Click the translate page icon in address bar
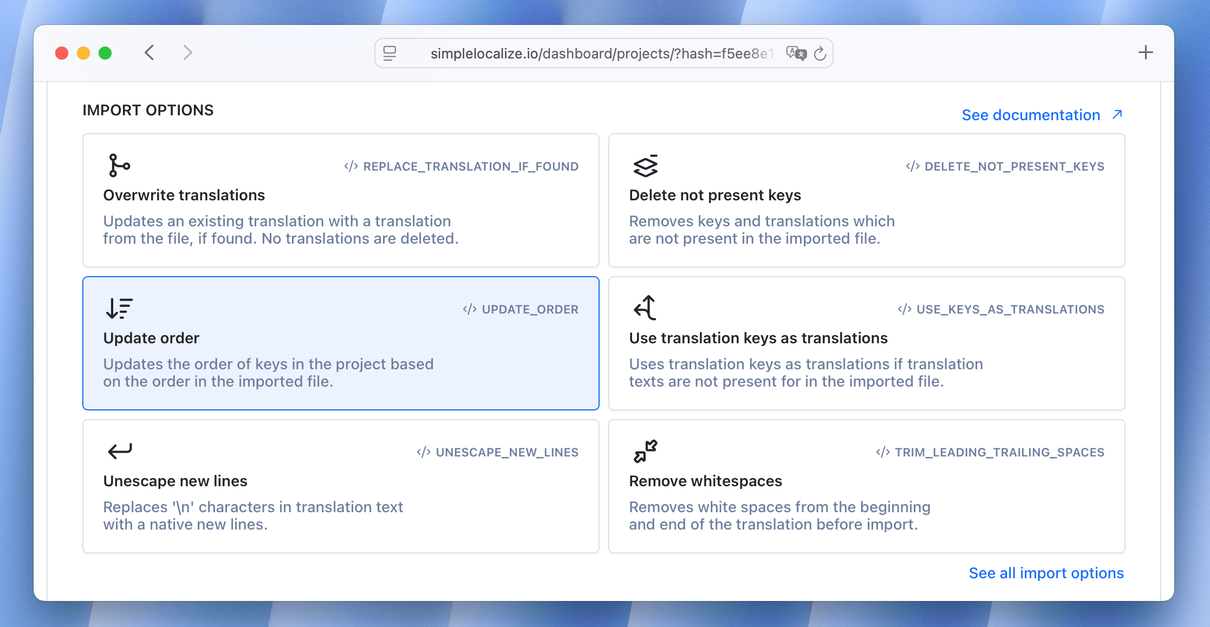The width and height of the screenshot is (1210, 627). (x=796, y=53)
